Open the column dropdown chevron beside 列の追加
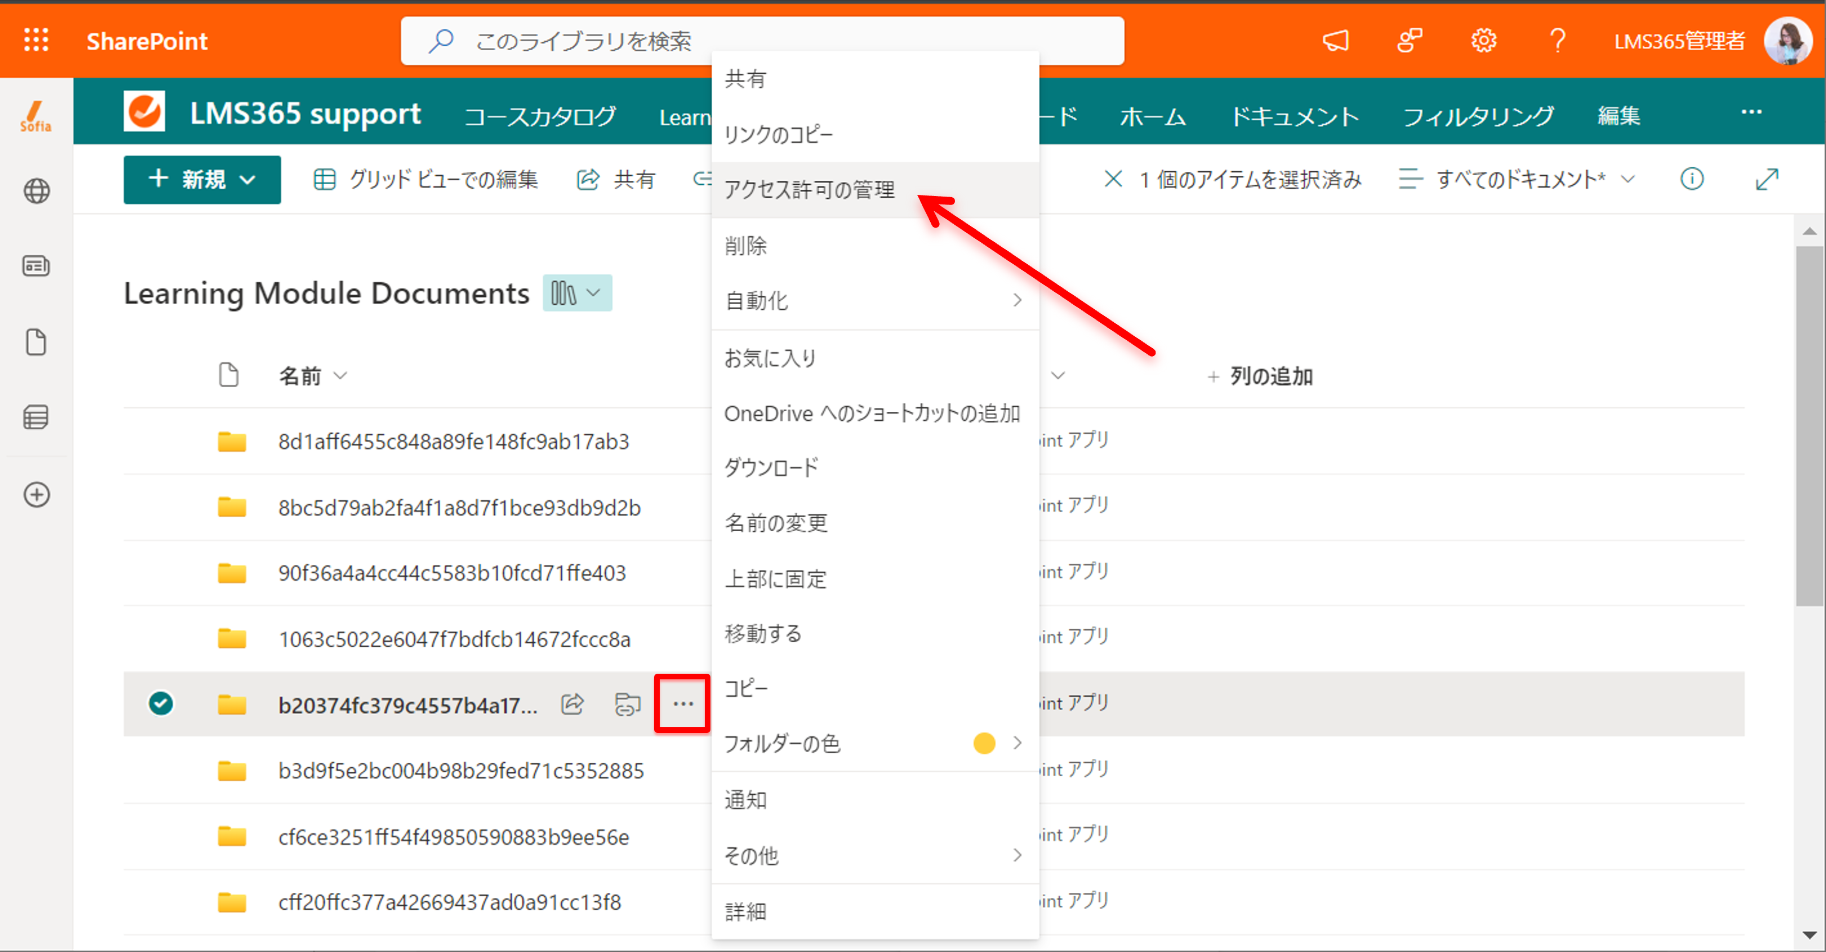Image resolution: width=1826 pixels, height=952 pixels. tap(1058, 376)
